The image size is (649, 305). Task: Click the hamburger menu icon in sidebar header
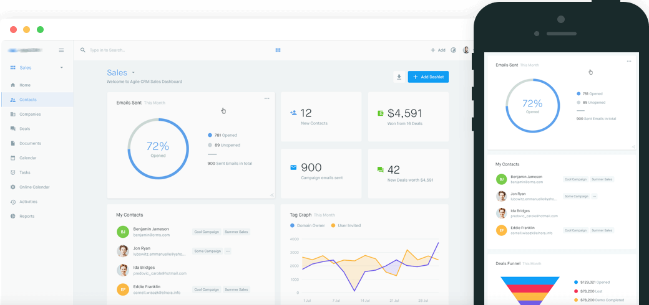pyautogui.click(x=61, y=50)
